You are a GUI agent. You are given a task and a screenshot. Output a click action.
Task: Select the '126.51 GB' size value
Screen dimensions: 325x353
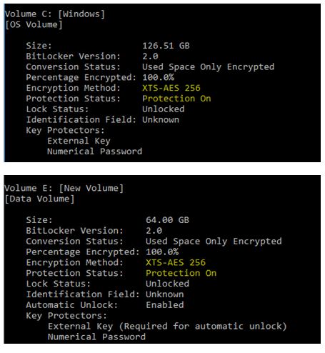coord(166,46)
